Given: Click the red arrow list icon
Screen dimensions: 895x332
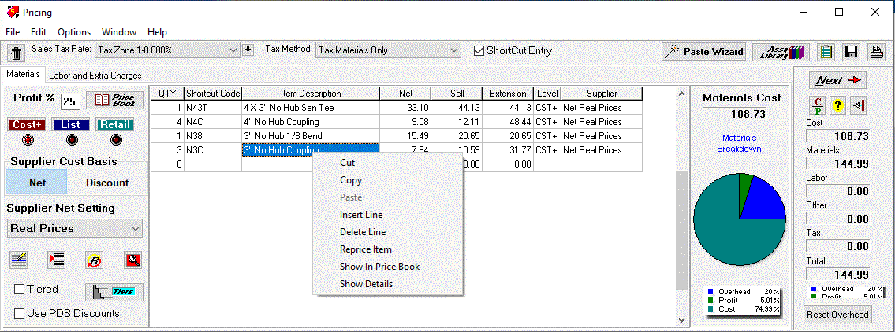Looking at the screenshot, I should coord(57,260).
